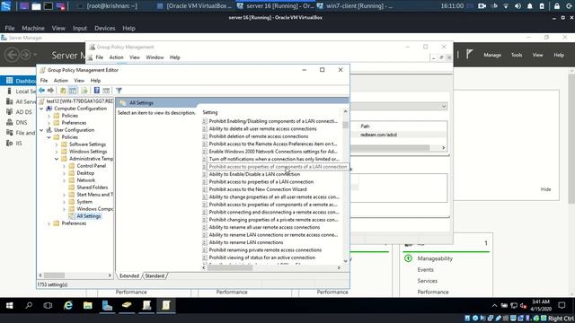Viewport: 575px width, 323px height.
Task: Select the Shared Folders tree item
Action: click(92, 188)
